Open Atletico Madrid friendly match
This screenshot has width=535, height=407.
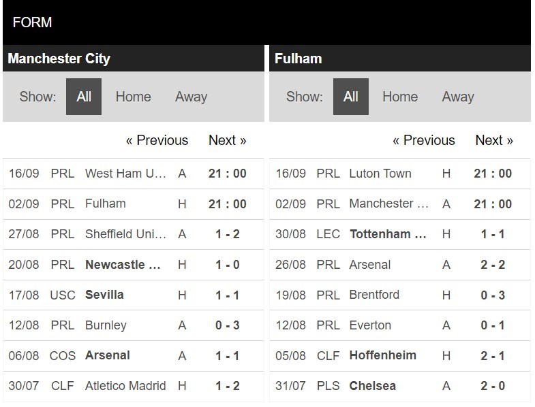pos(134,386)
